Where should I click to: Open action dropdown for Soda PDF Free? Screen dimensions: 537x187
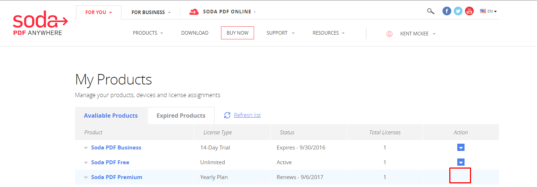click(461, 162)
